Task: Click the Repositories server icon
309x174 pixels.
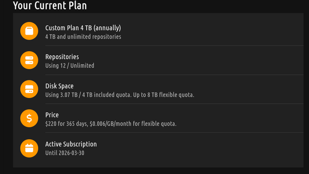Action: 29,60
